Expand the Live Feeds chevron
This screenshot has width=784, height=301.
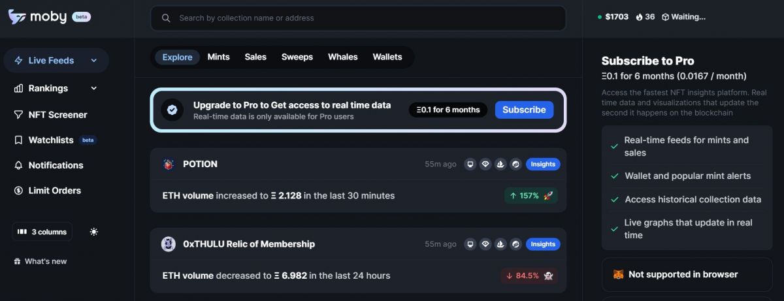pos(93,61)
